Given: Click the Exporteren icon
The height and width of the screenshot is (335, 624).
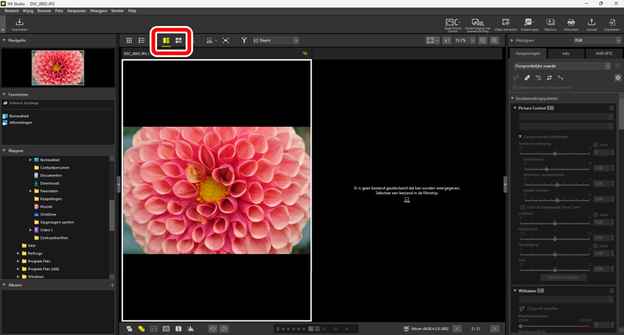Looking at the screenshot, I should [x=612, y=24].
